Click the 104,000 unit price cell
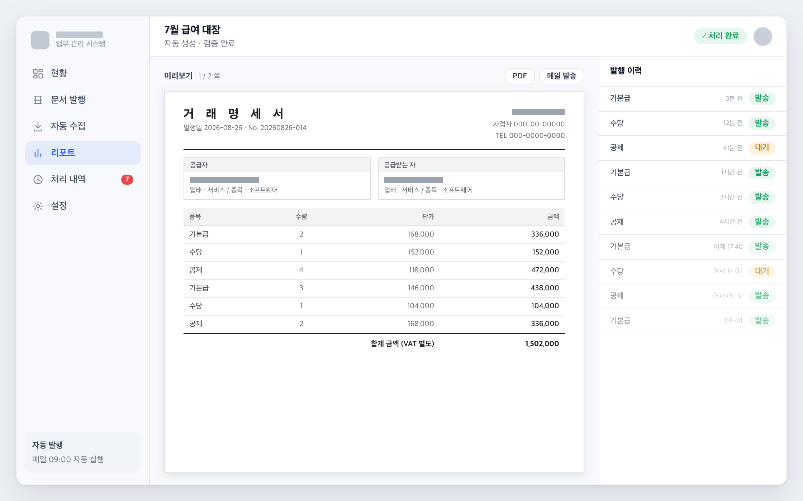 click(420, 306)
